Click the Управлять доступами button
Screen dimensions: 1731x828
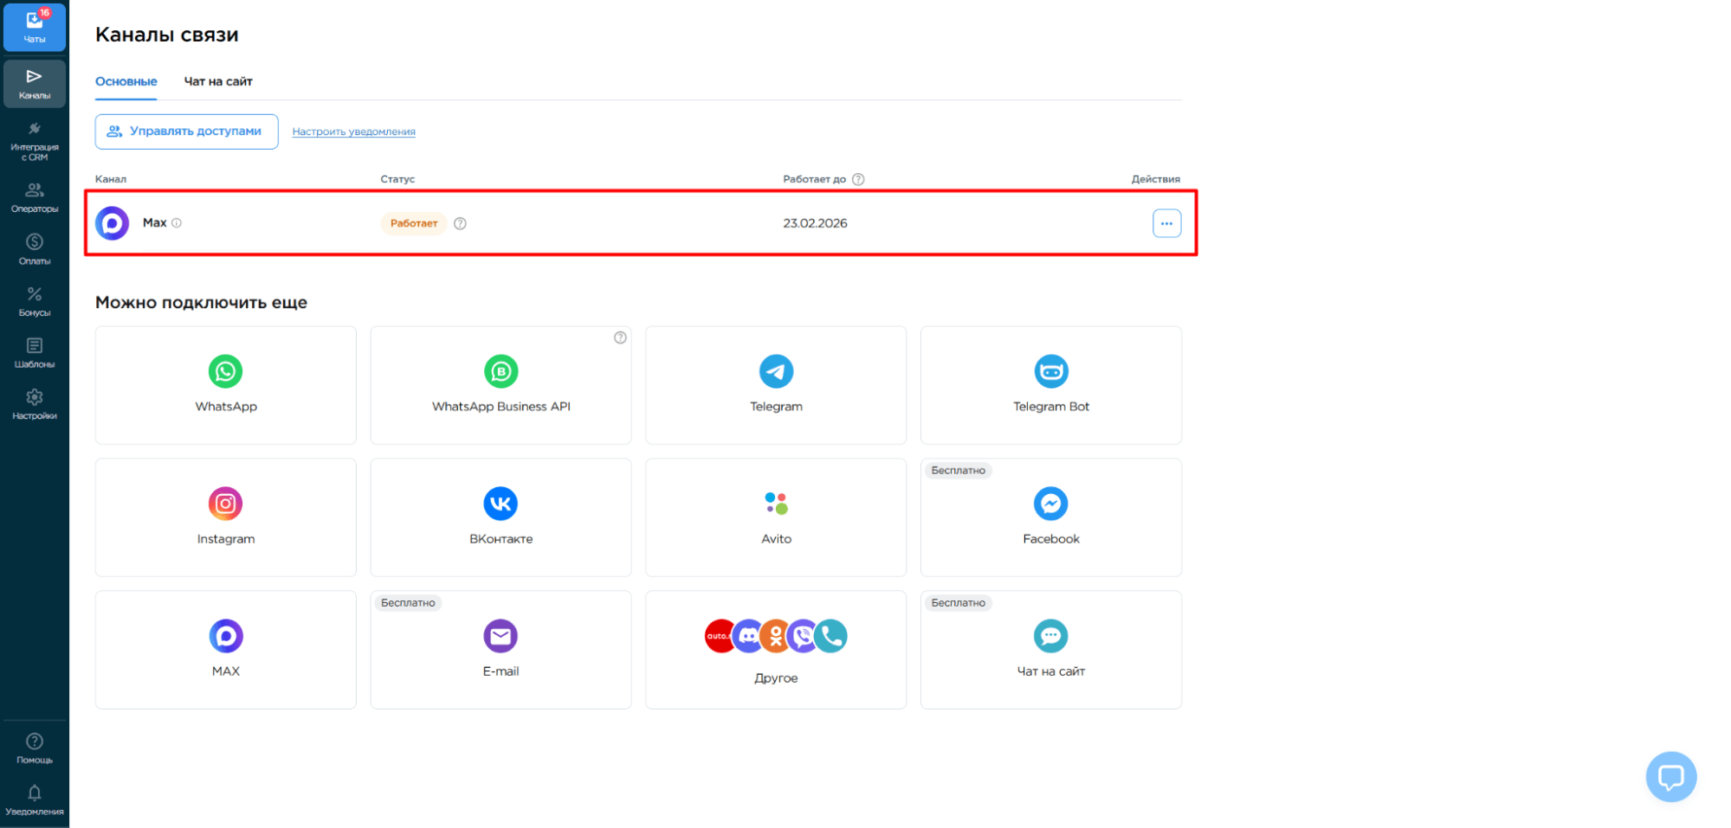pos(186,132)
